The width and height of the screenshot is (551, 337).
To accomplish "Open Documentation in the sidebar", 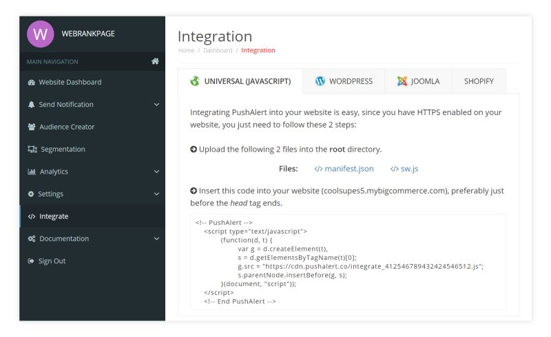I will click(x=92, y=238).
